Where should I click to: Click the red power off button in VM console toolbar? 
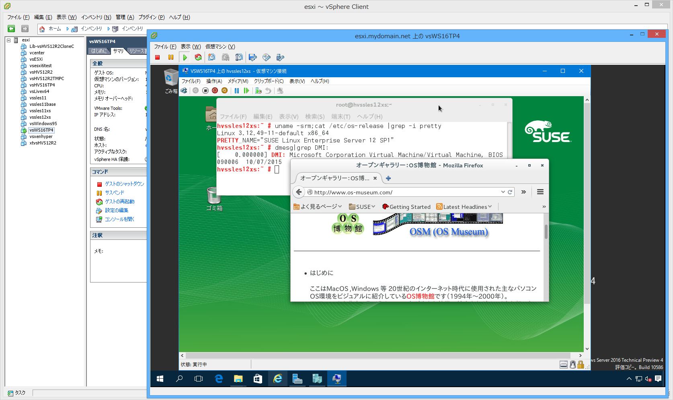tap(158, 58)
